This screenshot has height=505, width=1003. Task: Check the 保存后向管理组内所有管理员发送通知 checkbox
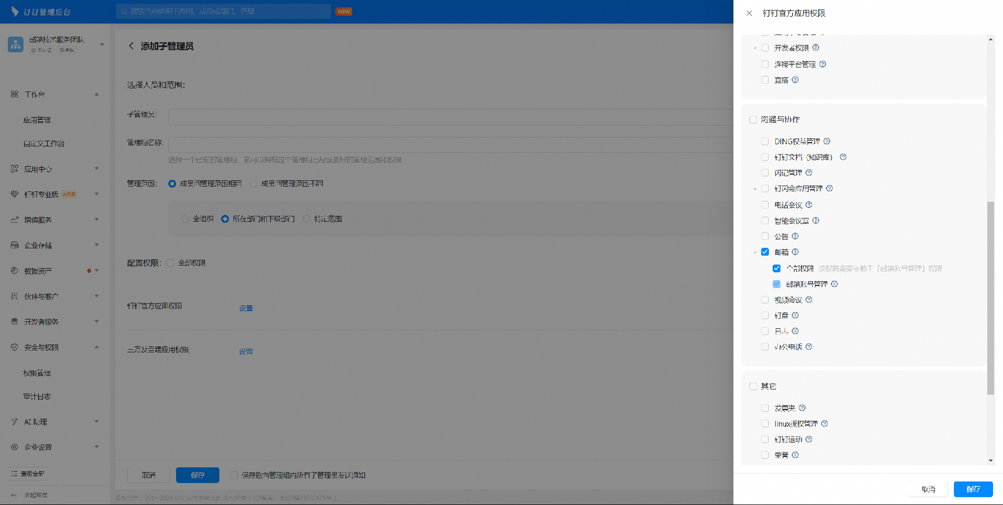234,475
